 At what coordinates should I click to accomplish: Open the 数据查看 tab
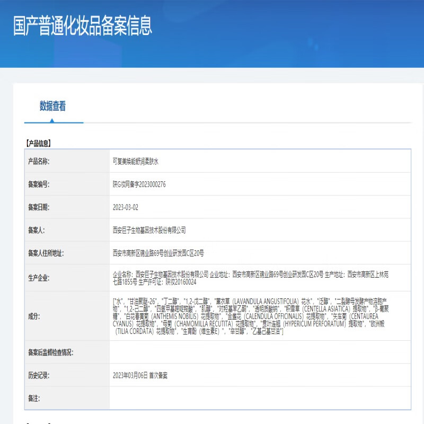(52, 107)
